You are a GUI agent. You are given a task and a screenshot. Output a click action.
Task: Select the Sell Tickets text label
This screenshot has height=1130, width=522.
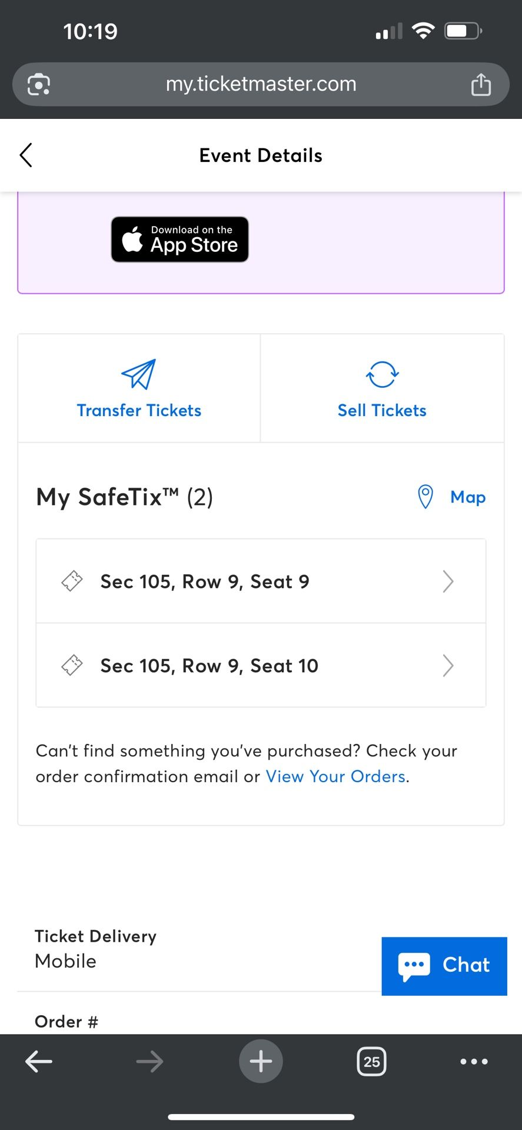(x=382, y=410)
